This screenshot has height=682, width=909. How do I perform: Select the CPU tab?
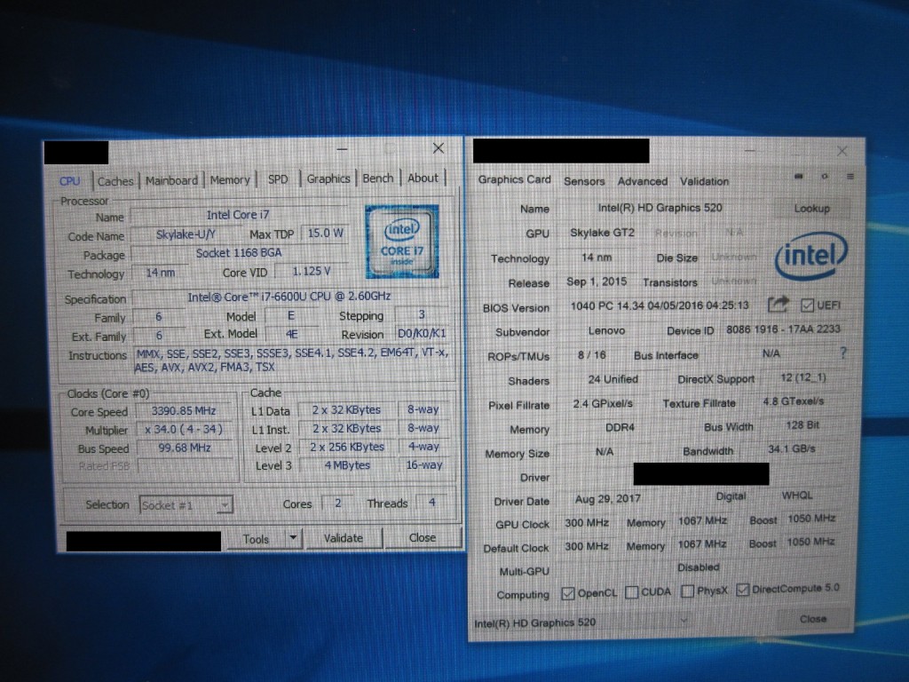[69, 181]
